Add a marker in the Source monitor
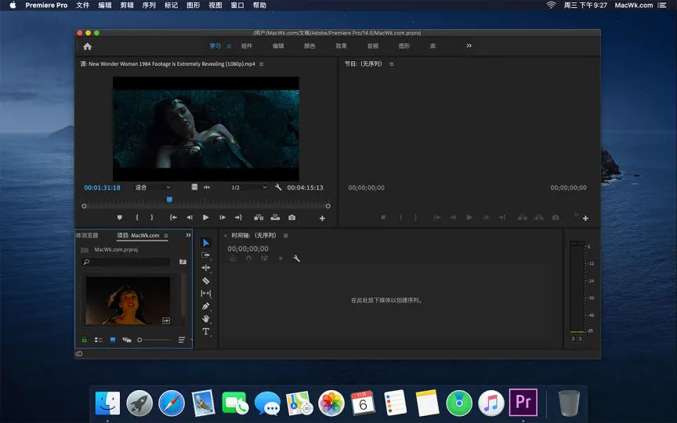Image resolution: width=677 pixels, height=423 pixels. pos(120,218)
